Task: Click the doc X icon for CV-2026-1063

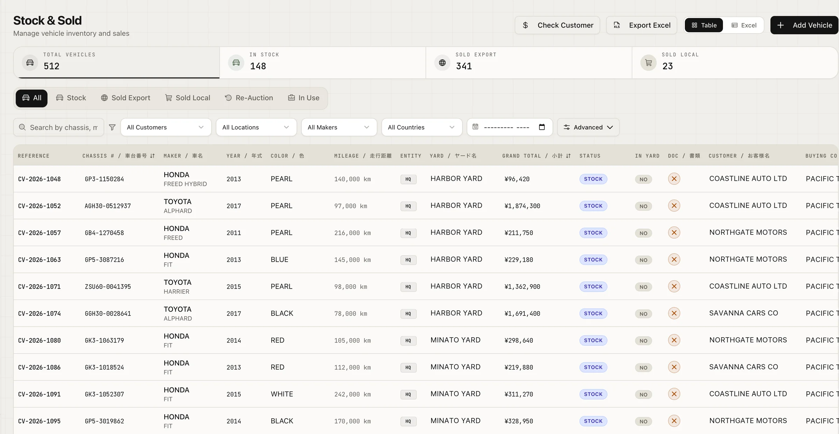Action: tap(674, 260)
